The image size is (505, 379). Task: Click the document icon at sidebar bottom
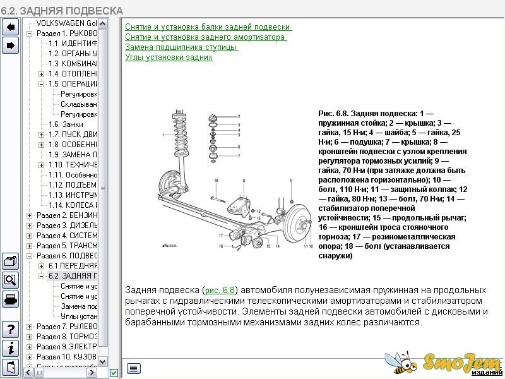coord(11,368)
